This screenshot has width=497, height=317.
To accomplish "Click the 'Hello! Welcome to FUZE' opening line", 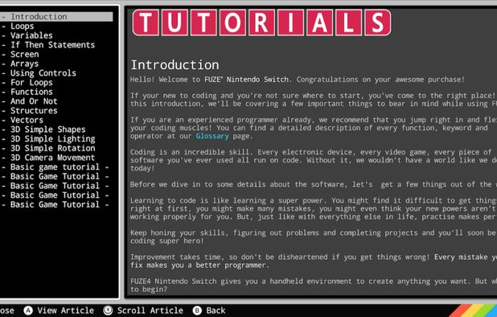I will coord(298,80).
